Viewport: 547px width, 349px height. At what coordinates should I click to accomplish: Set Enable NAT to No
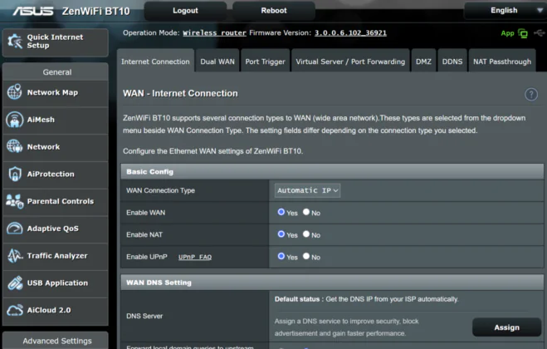point(306,234)
